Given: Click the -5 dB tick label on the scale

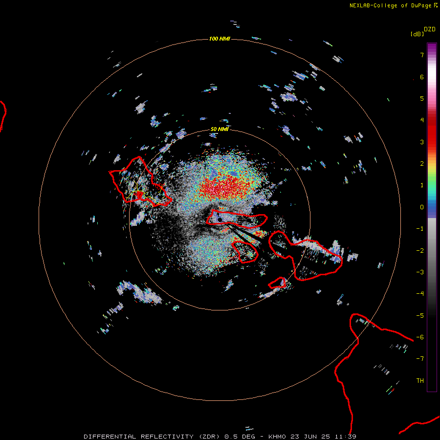Looking at the screenshot, I should (x=420, y=316).
